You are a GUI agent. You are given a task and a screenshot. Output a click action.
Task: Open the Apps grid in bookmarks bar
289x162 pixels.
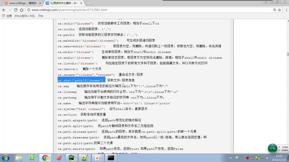(x=4, y=16)
